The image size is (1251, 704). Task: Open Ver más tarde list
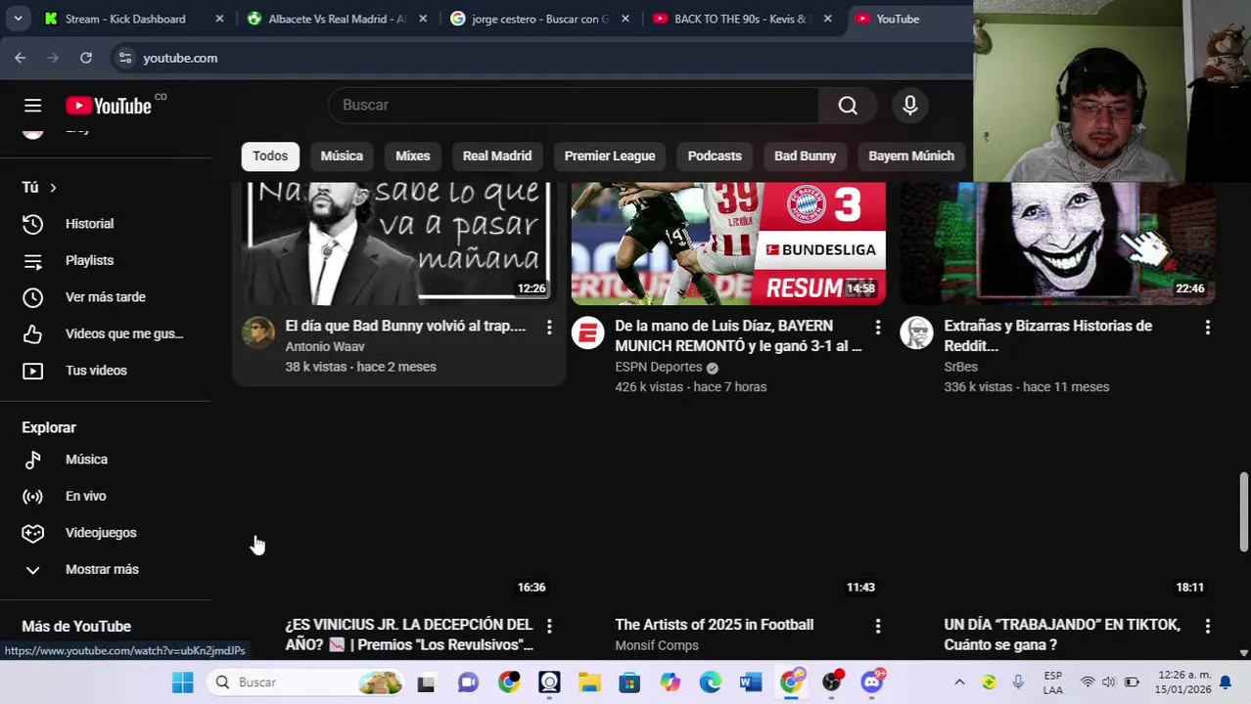(x=105, y=297)
